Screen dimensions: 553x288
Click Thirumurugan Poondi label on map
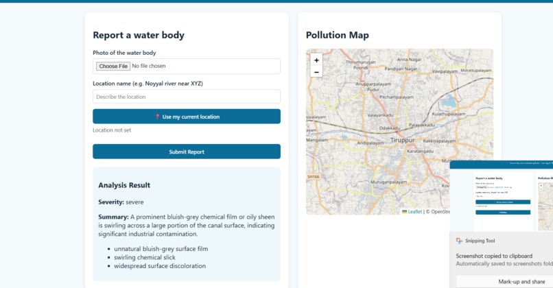(360, 64)
